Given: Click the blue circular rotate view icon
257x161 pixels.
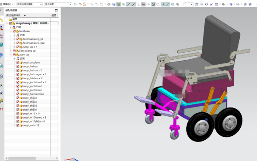Looking at the screenshot, I should coord(207,4).
